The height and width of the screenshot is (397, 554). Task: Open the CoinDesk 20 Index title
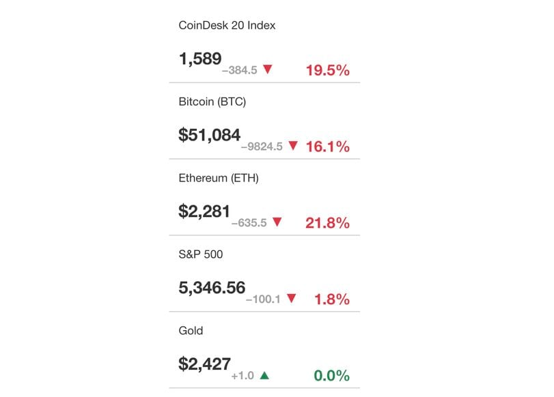click(227, 25)
